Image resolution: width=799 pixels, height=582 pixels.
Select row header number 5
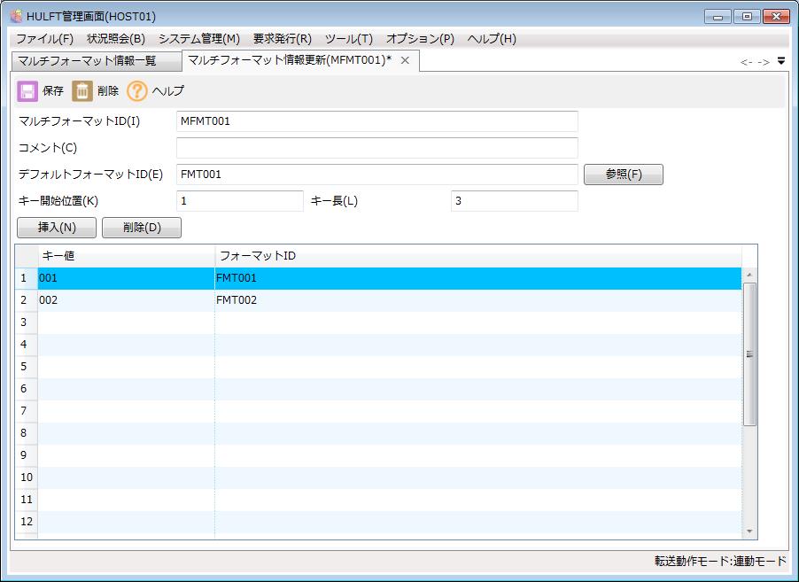26,367
